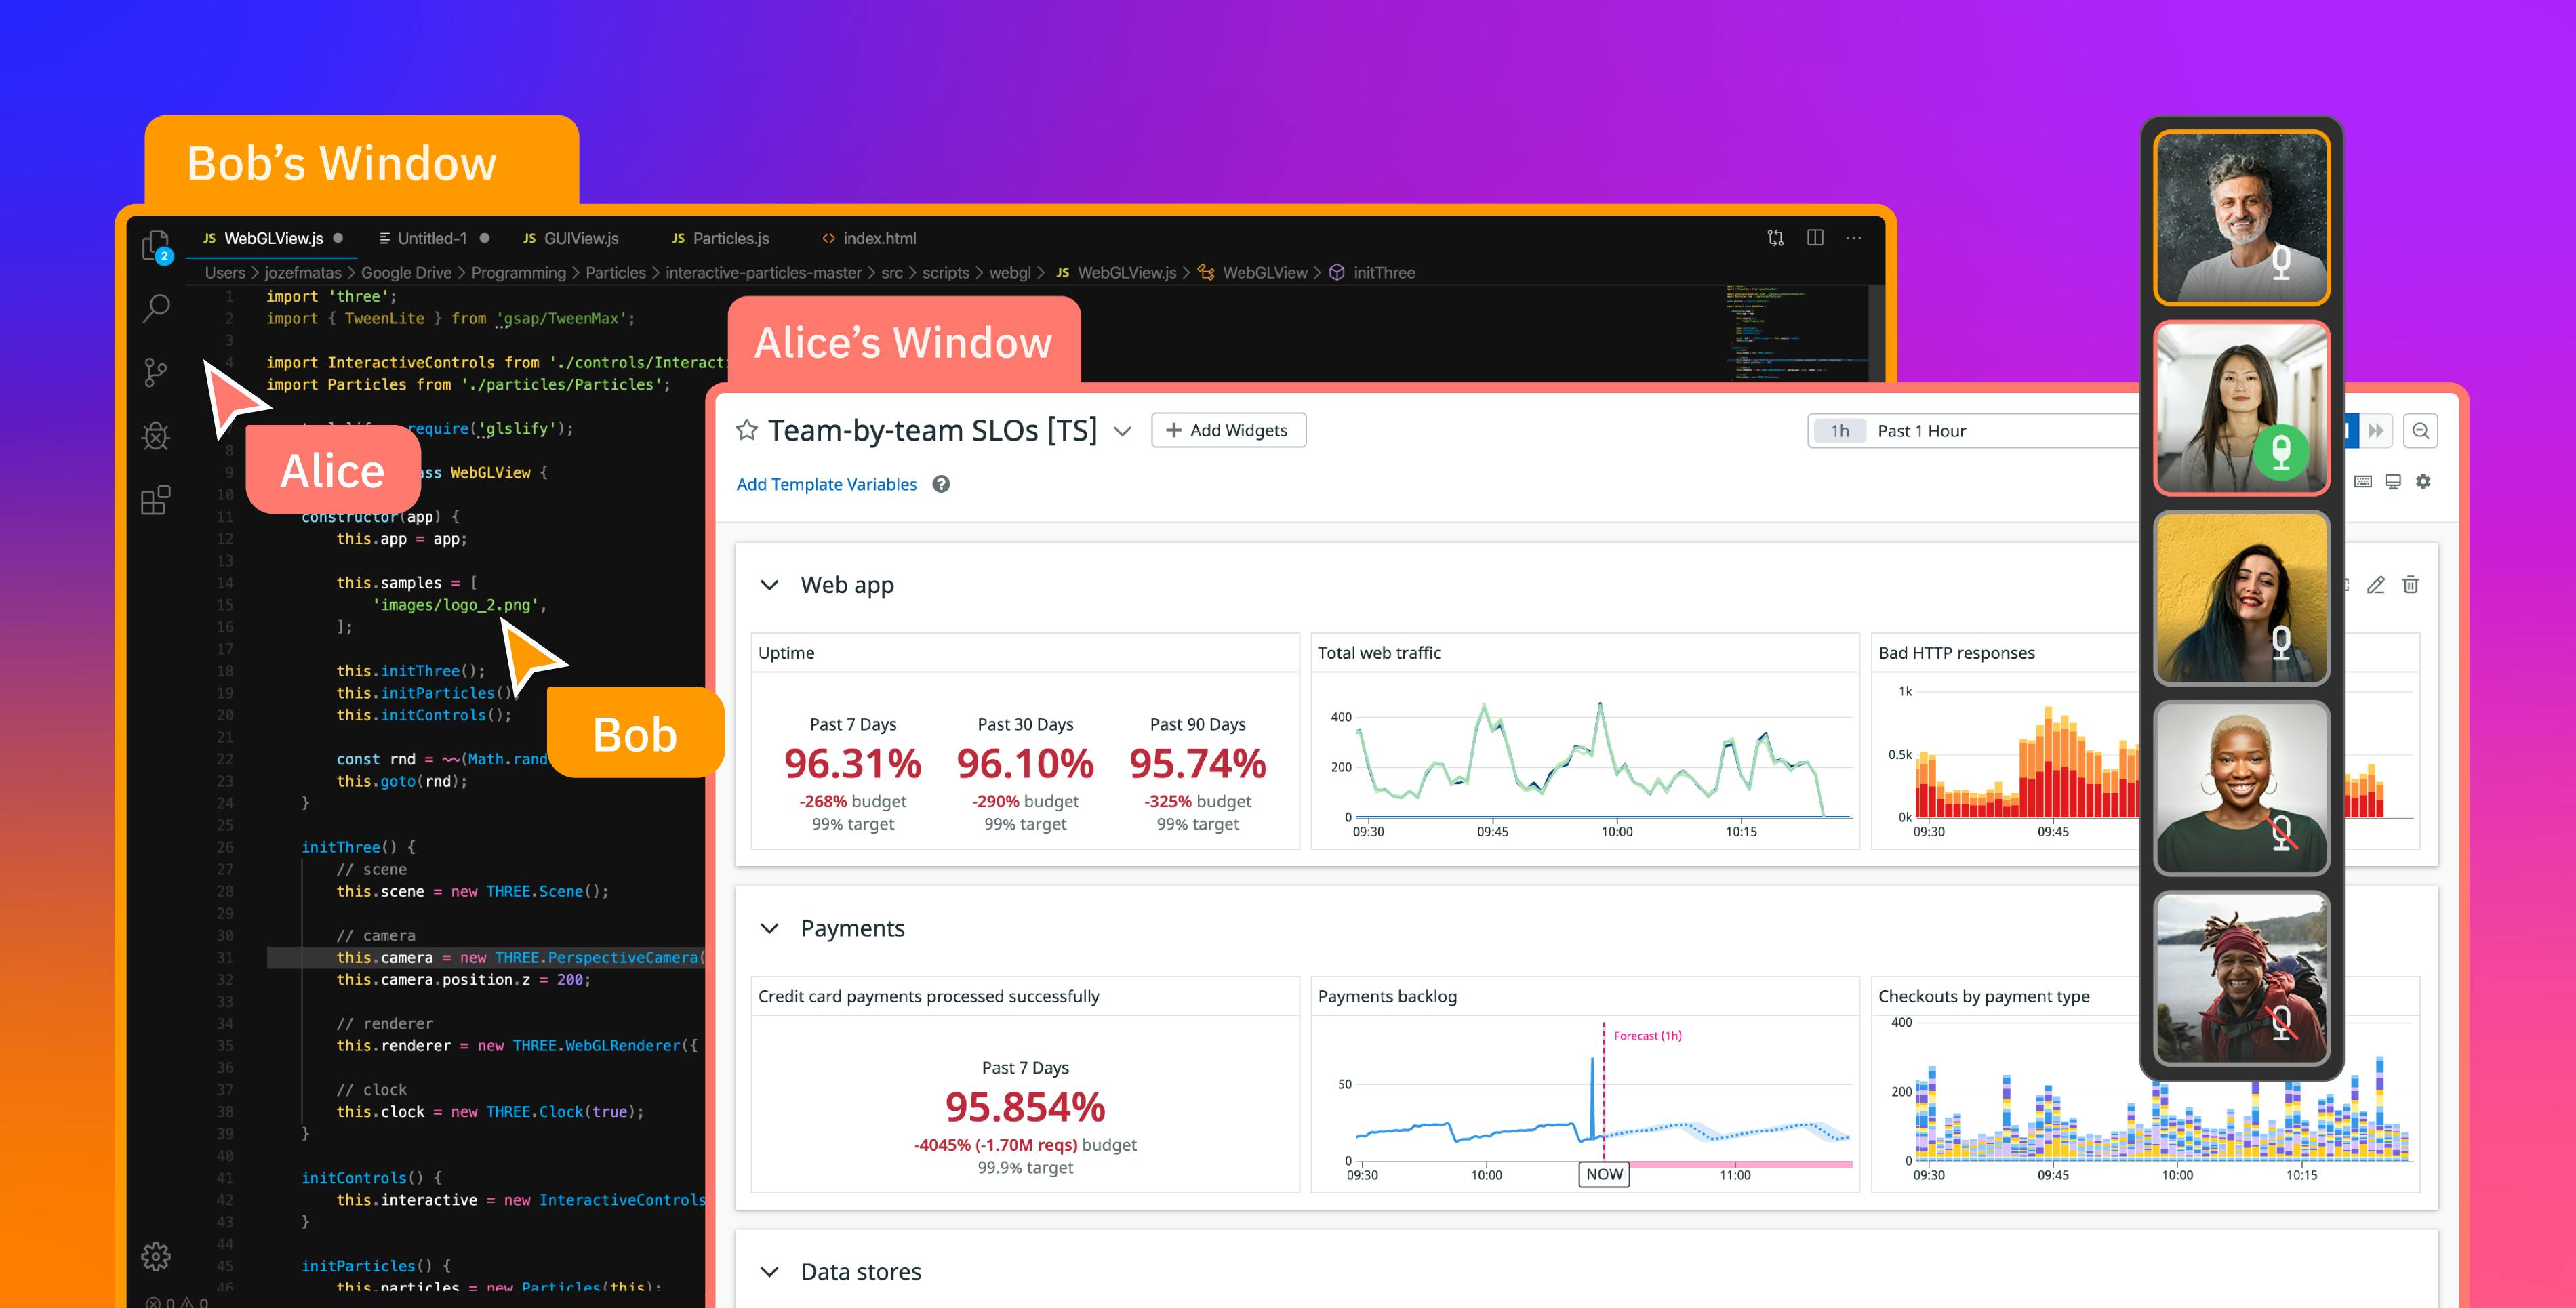Zoom out on dashboard graphs with the magnifier icon

[x=2422, y=430]
